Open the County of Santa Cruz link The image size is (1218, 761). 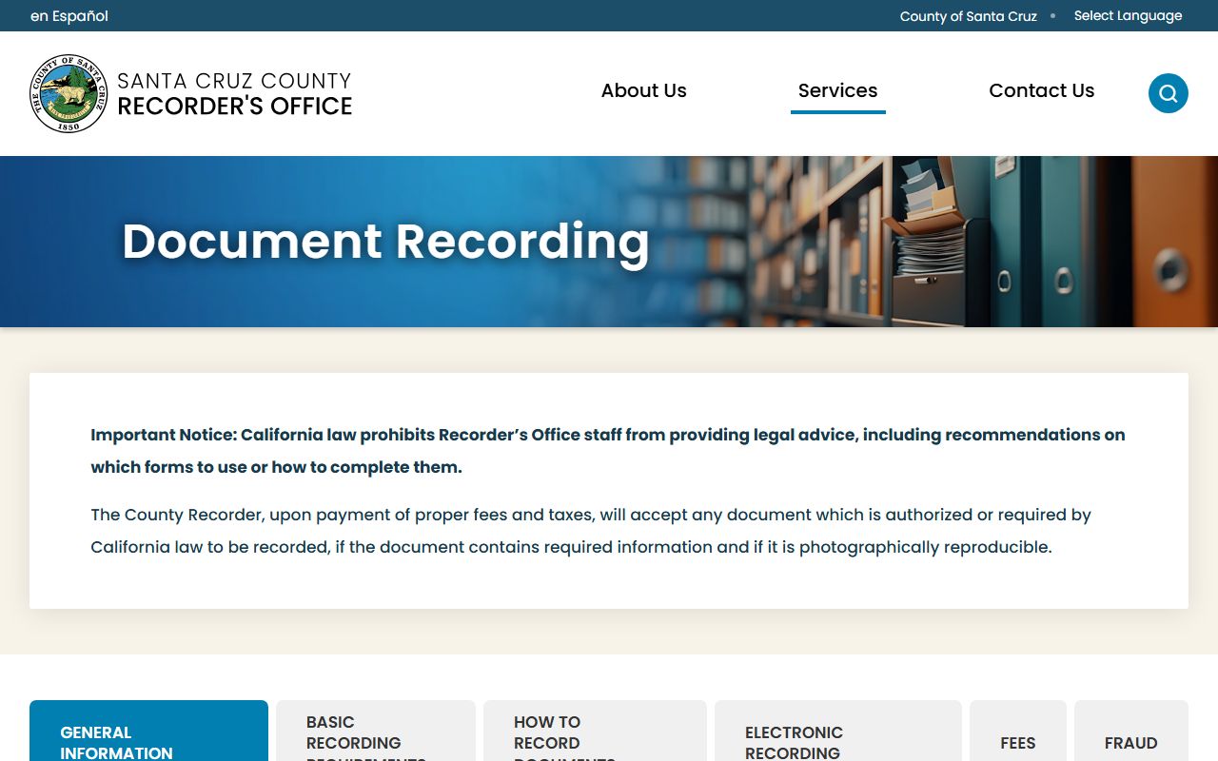[968, 16]
